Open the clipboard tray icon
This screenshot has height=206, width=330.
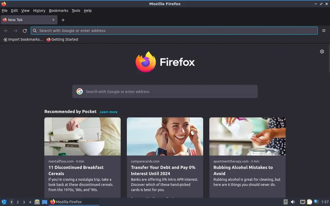(309, 202)
